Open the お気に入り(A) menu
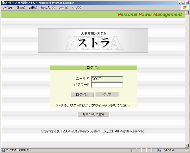 pyautogui.click(x=48, y=8)
